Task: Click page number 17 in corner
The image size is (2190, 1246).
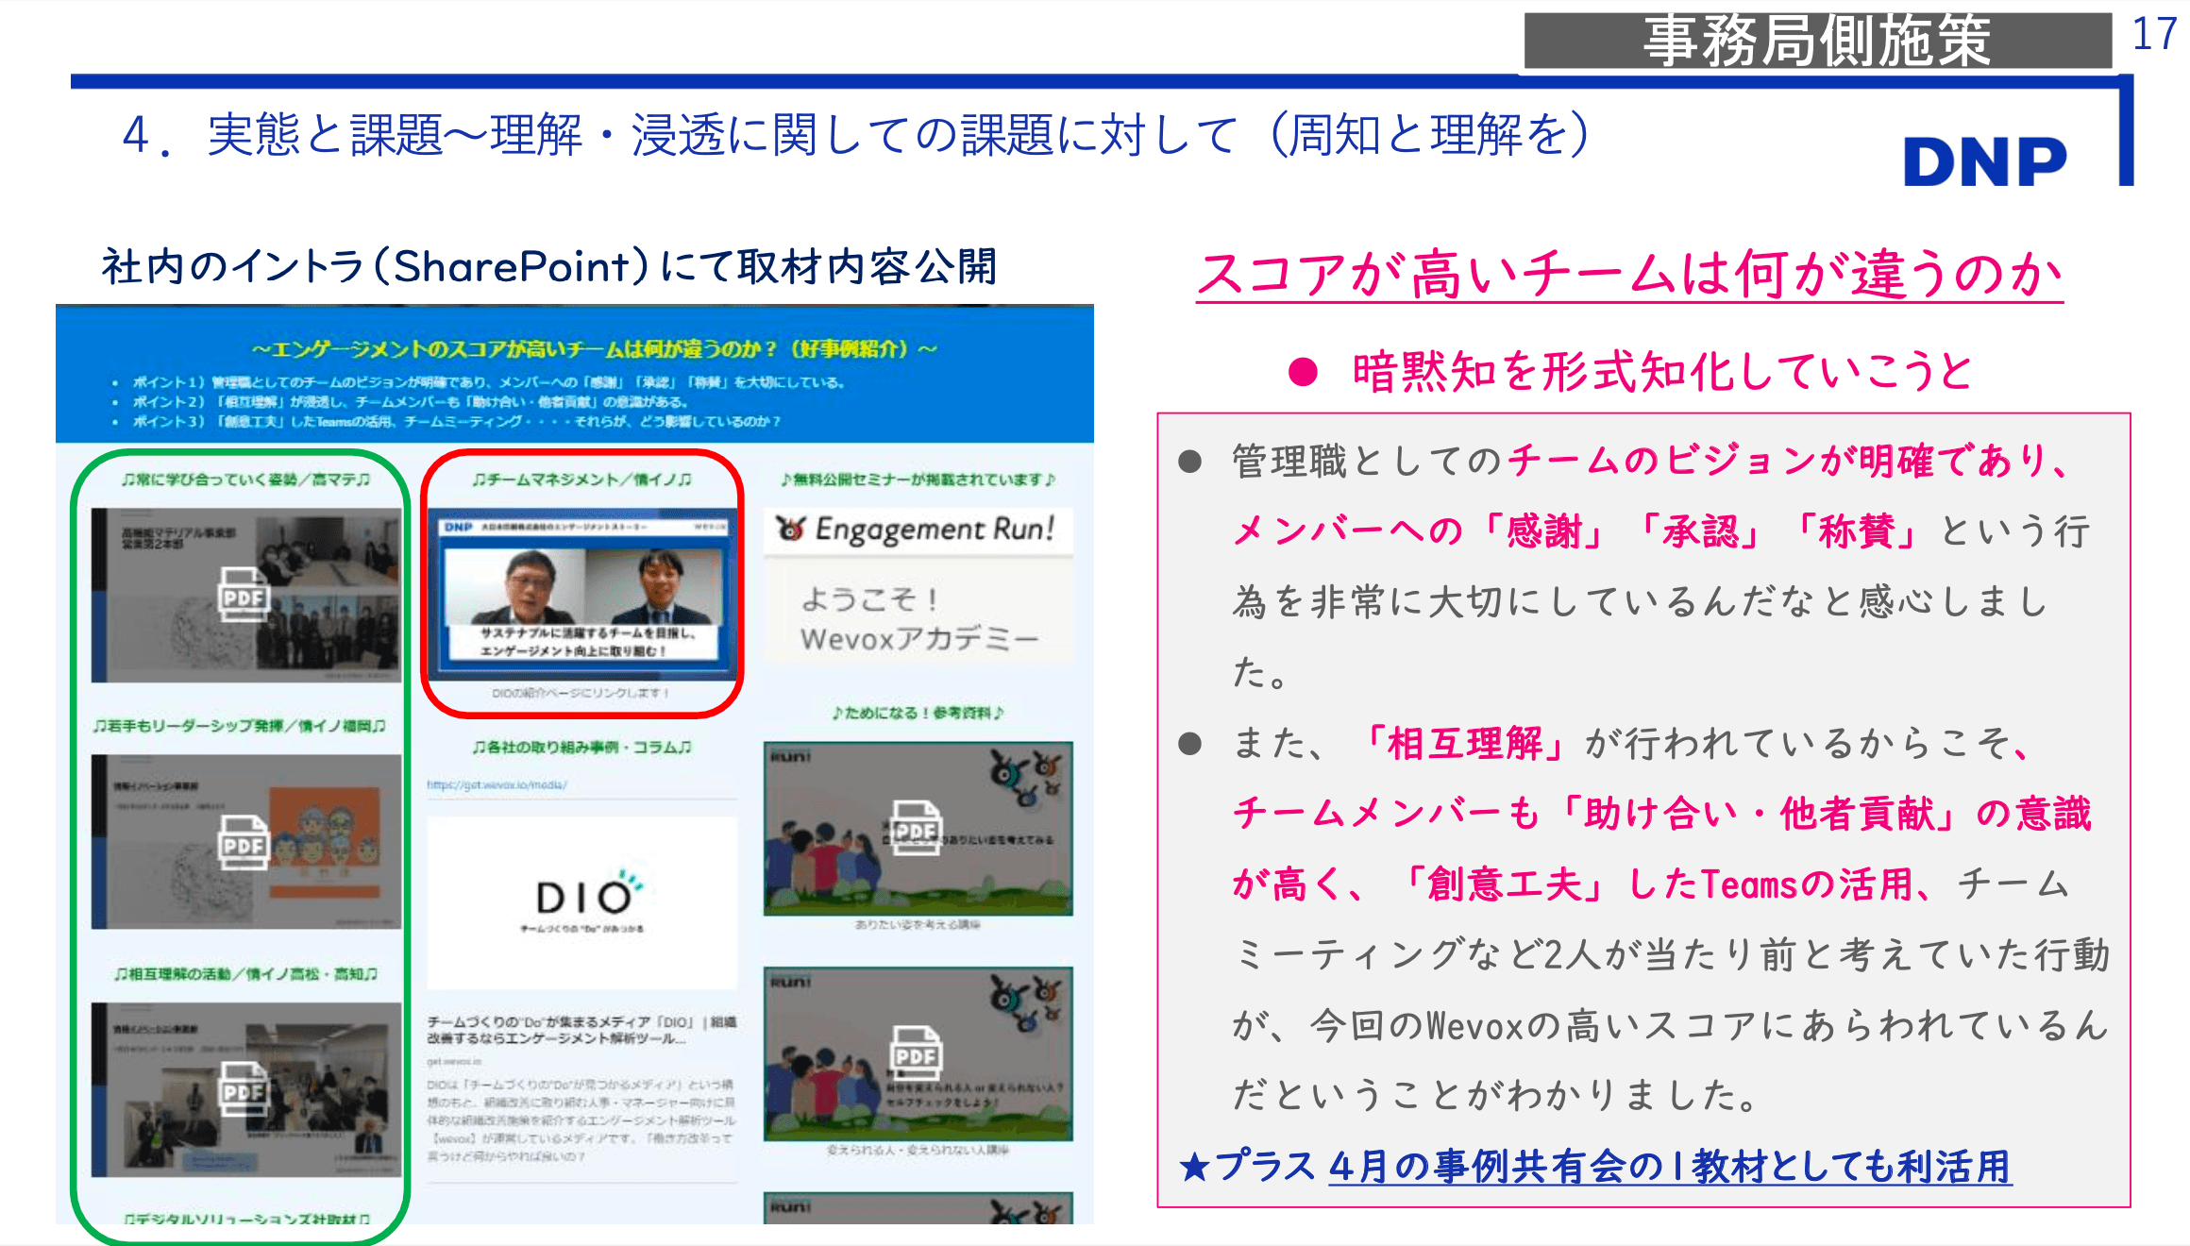Action: click(x=2154, y=35)
